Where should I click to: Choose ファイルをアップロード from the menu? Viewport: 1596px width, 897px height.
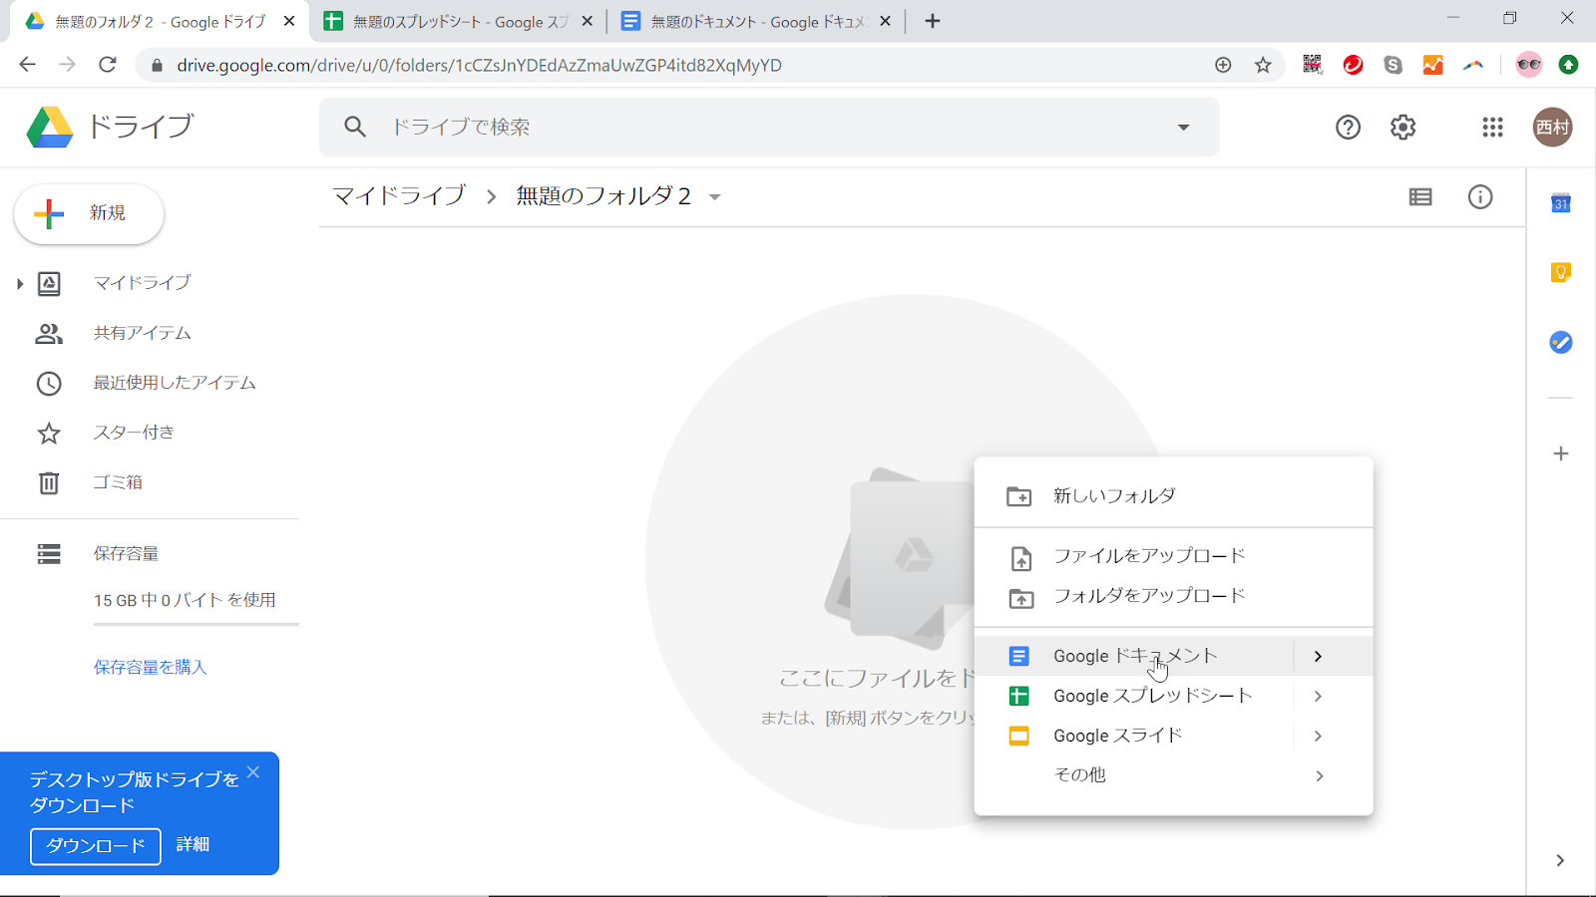point(1173,556)
